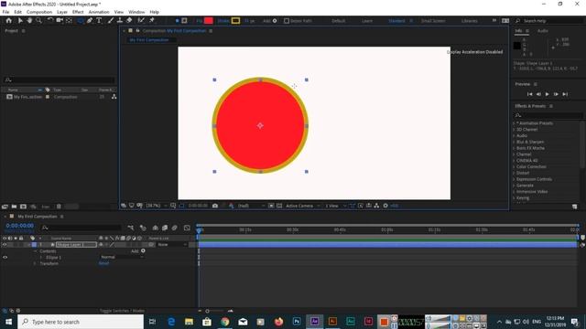Viewport: 586px width, 329px height.
Task: Toggle the Graph Editor icon in timeline
Action: tap(187, 228)
